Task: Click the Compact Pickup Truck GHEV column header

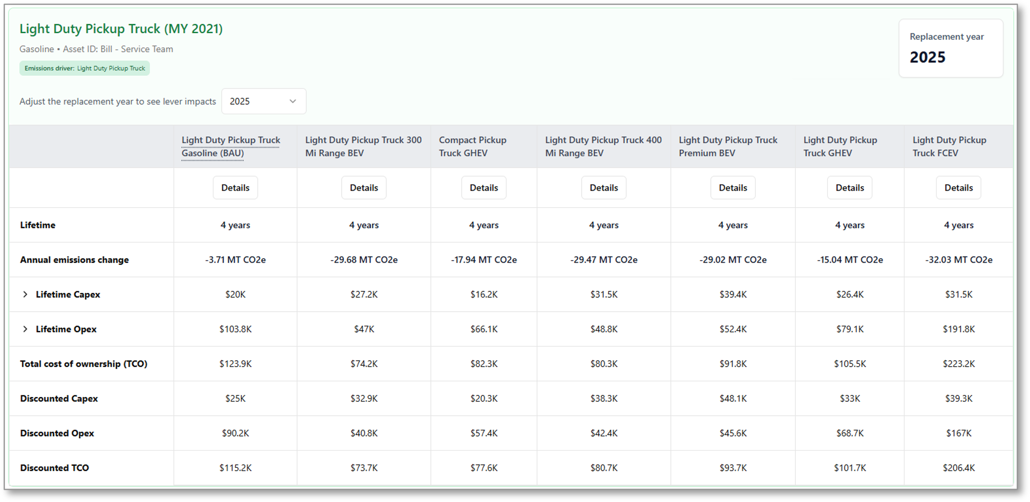Action: (x=472, y=146)
